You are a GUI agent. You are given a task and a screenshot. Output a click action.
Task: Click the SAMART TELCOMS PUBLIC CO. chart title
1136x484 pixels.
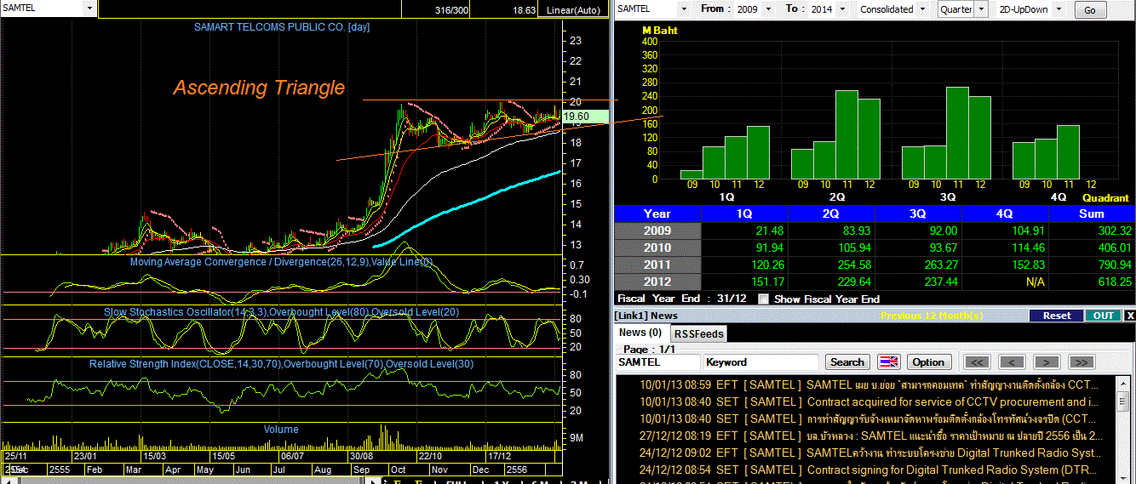[x=282, y=27]
